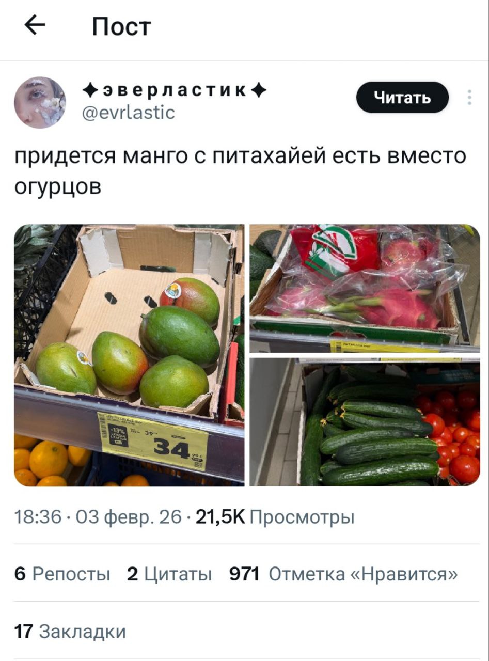Follow the author via the Читать button
Image resolution: width=489 pixels, height=661 pixels.
(x=403, y=97)
